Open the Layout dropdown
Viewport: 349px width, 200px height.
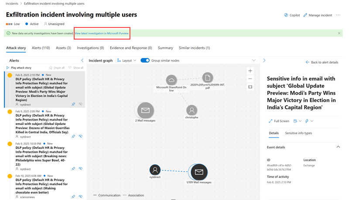[127, 60]
